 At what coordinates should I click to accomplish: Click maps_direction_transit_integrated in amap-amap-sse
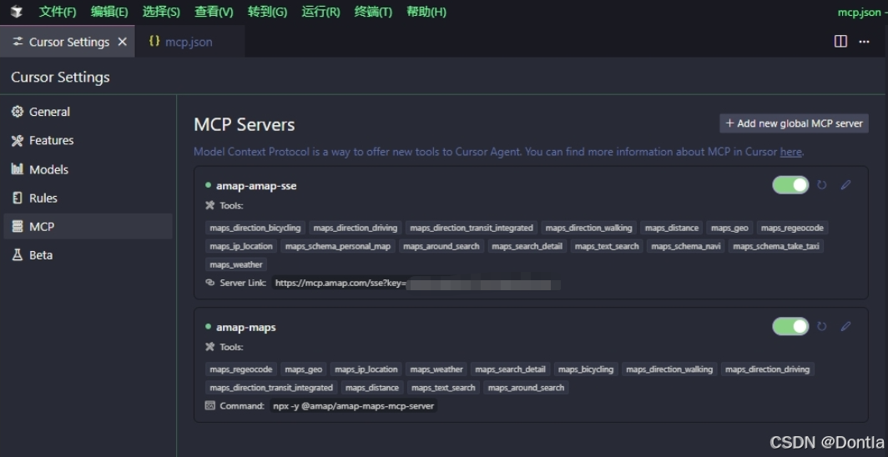[x=472, y=228]
